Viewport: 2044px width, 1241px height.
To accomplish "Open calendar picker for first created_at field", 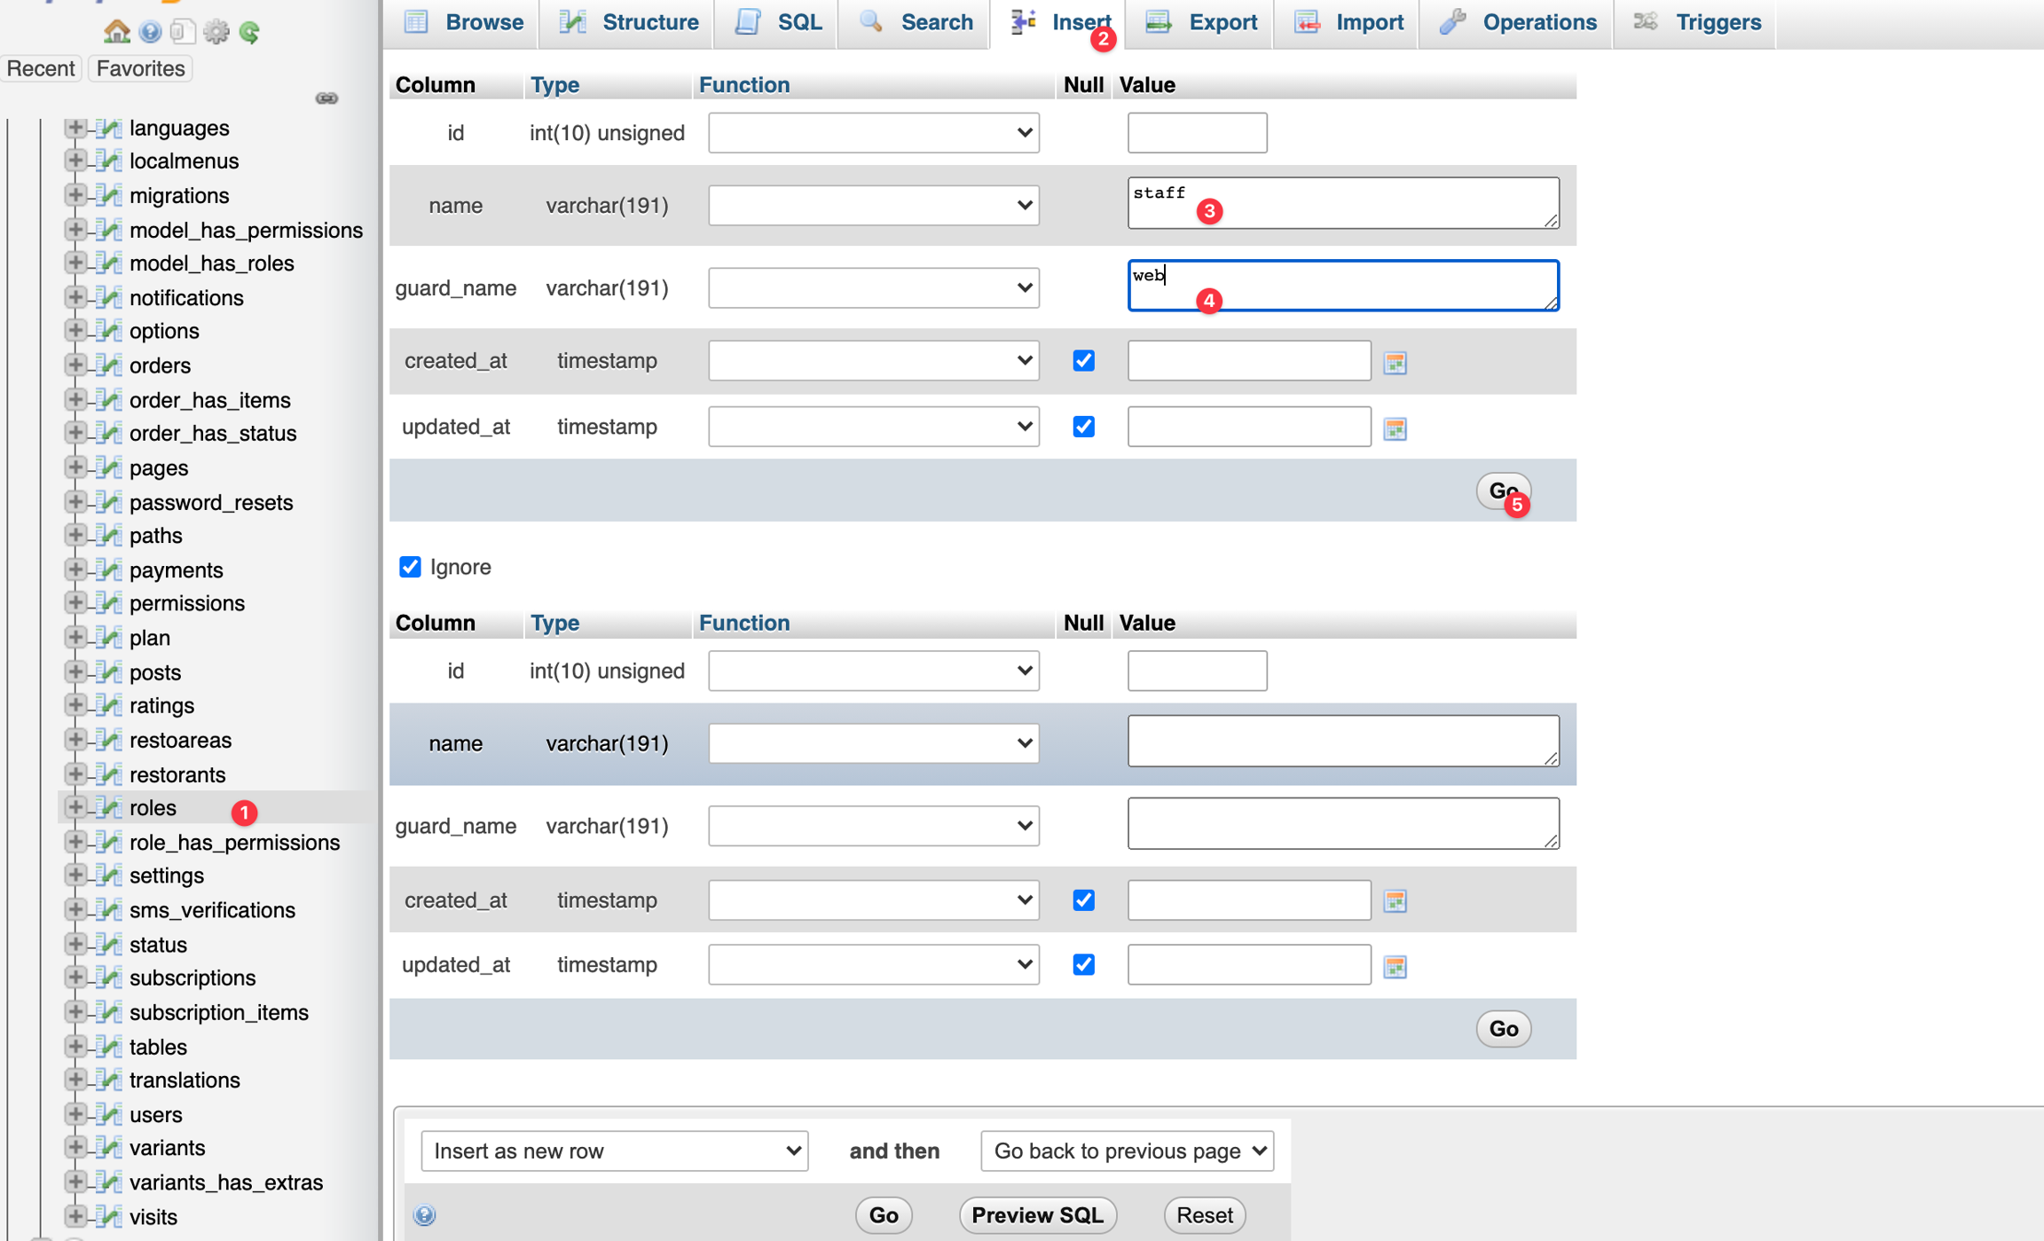I will pyautogui.click(x=1395, y=362).
